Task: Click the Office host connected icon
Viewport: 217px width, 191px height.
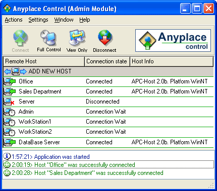Action: click(x=10, y=81)
